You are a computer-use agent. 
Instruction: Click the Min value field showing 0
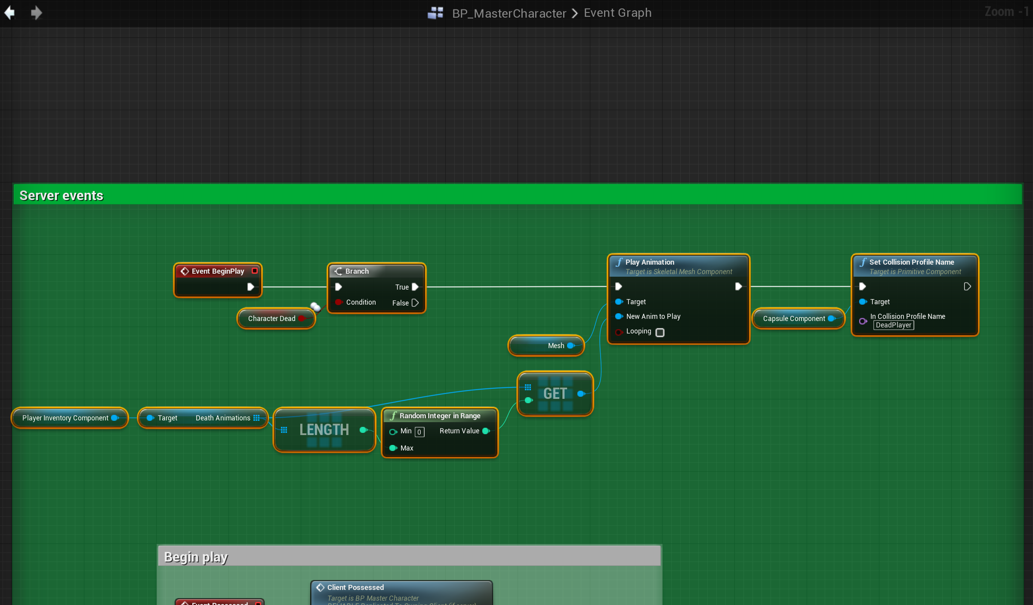[x=419, y=432]
